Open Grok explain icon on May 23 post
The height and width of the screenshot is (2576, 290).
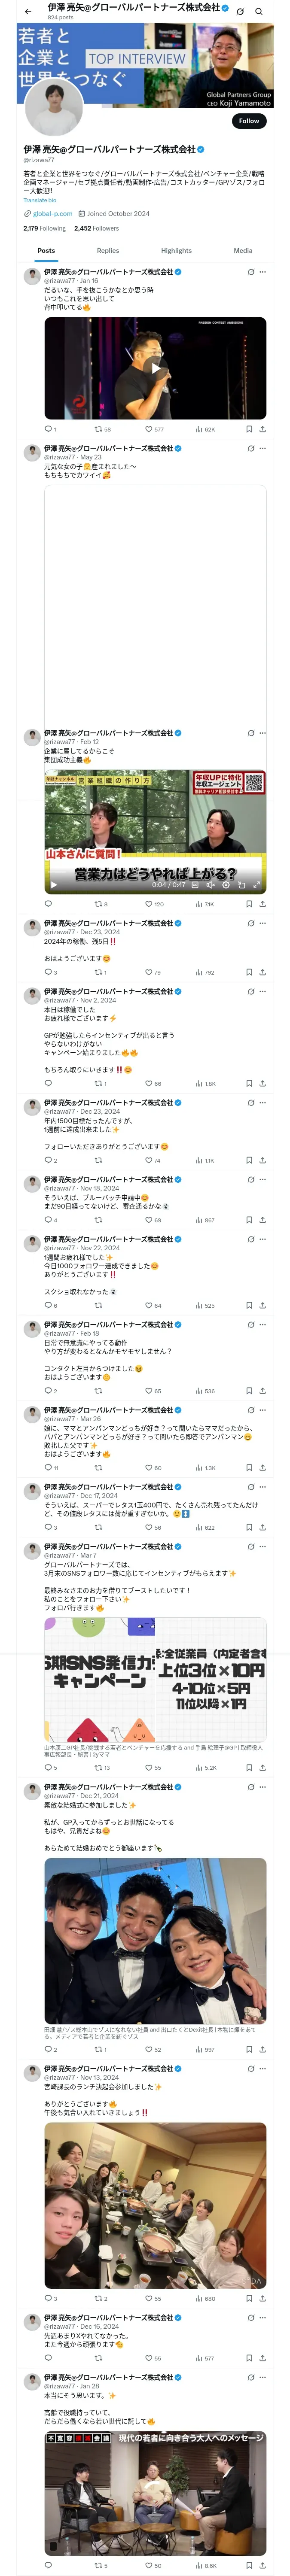251,449
